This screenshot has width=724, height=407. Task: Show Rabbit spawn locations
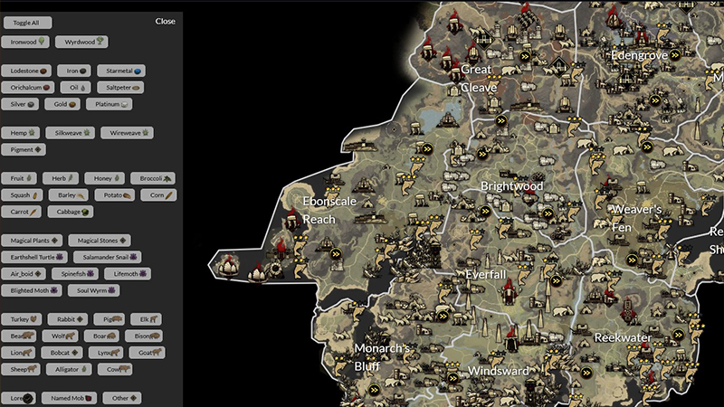pos(67,319)
